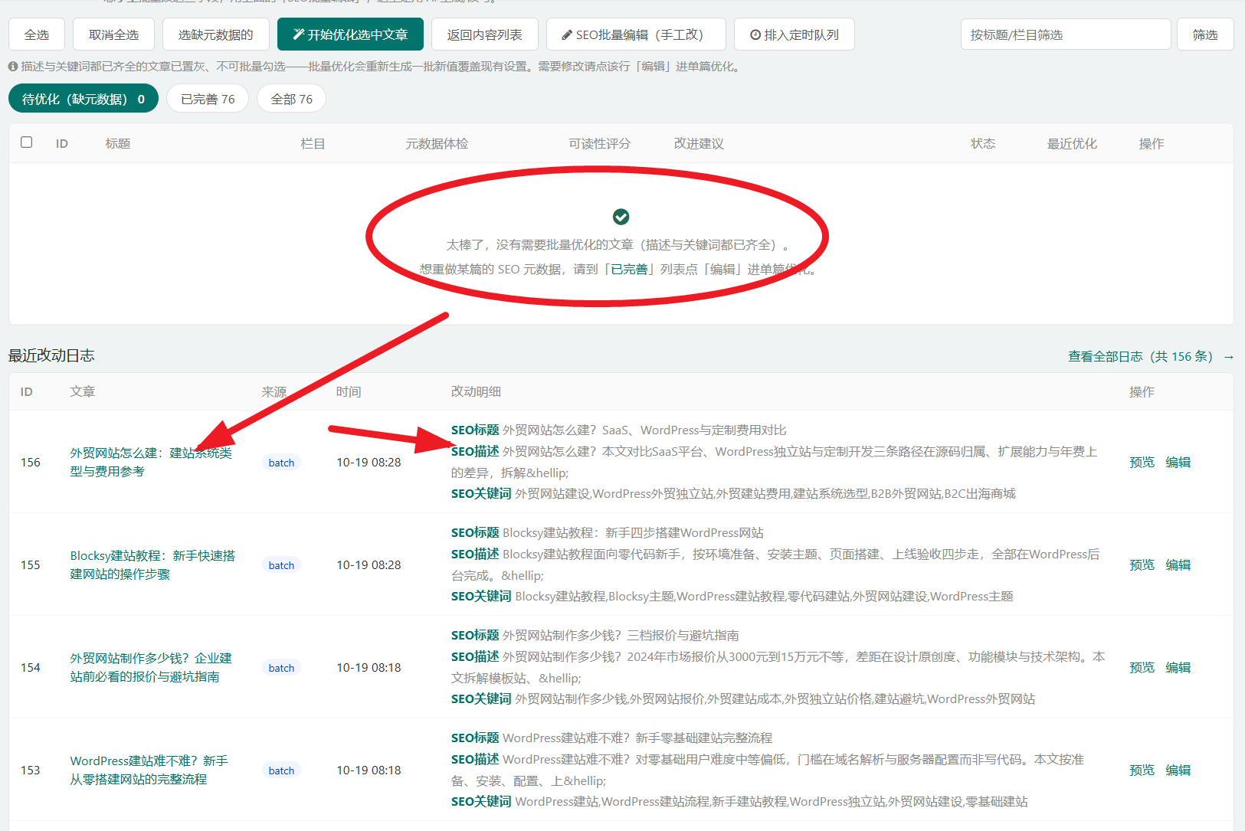Viewport: 1245px width, 831px height.
Task: Click the batch tag in row 156
Action: pos(281,463)
